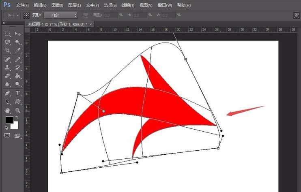Select the Eraser tool

coord(7,76)
